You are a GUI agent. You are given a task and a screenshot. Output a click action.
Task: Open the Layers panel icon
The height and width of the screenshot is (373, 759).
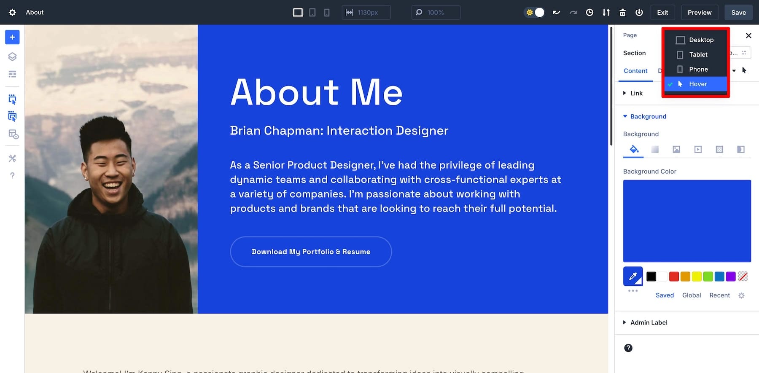click(x=12, y=56)
